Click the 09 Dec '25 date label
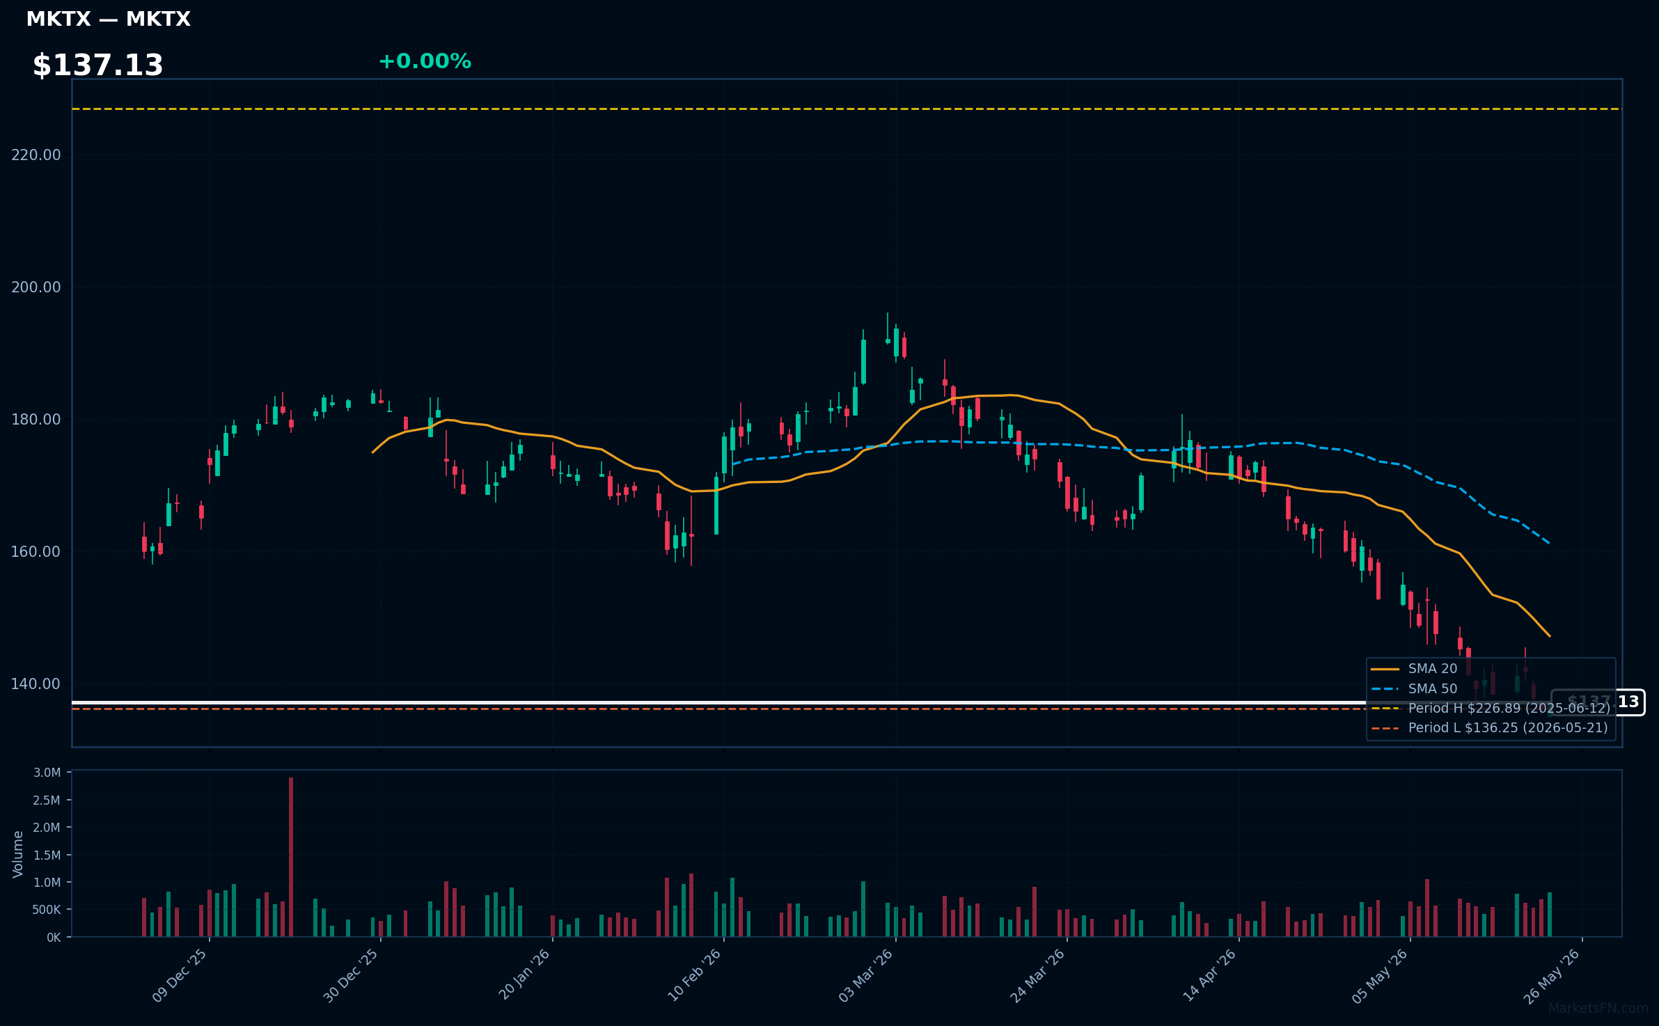Screen dimensions: 1659x1026 179,975
